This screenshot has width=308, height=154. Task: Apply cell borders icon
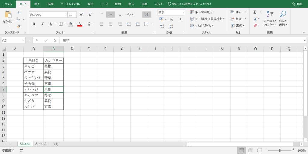[x=61, y=24]
